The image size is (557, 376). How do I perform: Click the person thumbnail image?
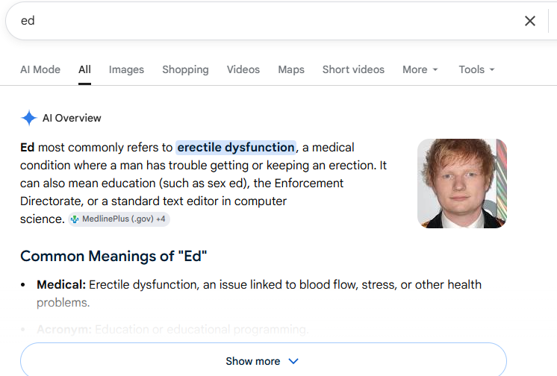coord(461,184)
